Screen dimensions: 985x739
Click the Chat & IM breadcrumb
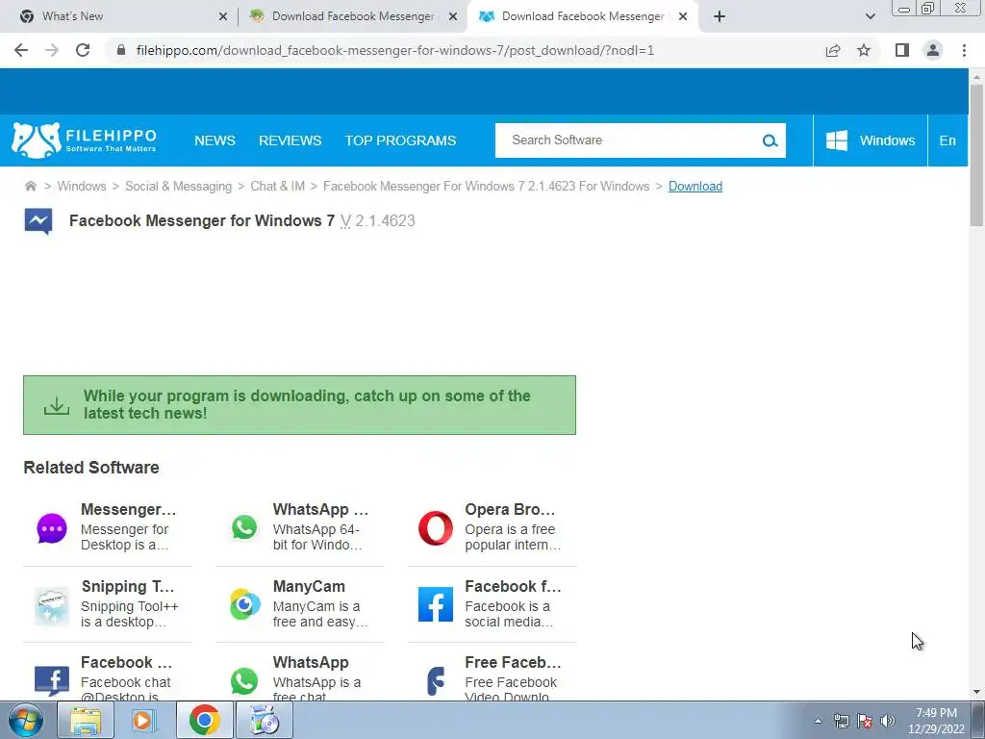(x=278, y=186)
